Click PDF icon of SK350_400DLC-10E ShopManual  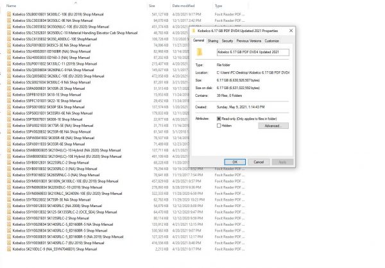tap(9, 38)
